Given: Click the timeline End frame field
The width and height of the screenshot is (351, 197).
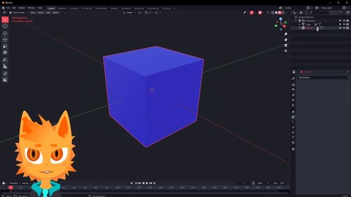Looking at the screenshot, I should click(x=279, y=183).
